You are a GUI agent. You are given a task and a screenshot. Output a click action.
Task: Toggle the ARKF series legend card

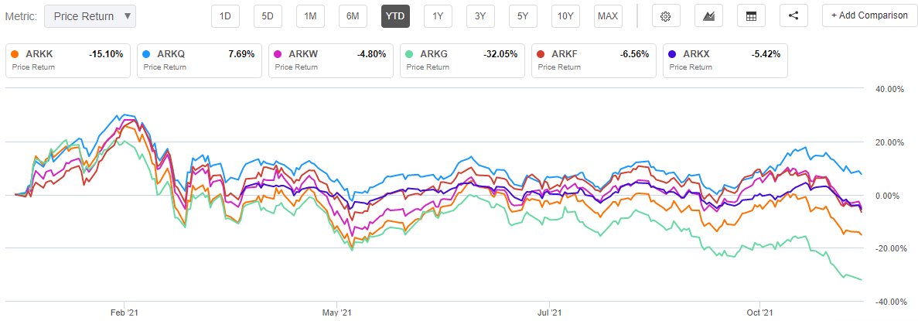point(594,60)
